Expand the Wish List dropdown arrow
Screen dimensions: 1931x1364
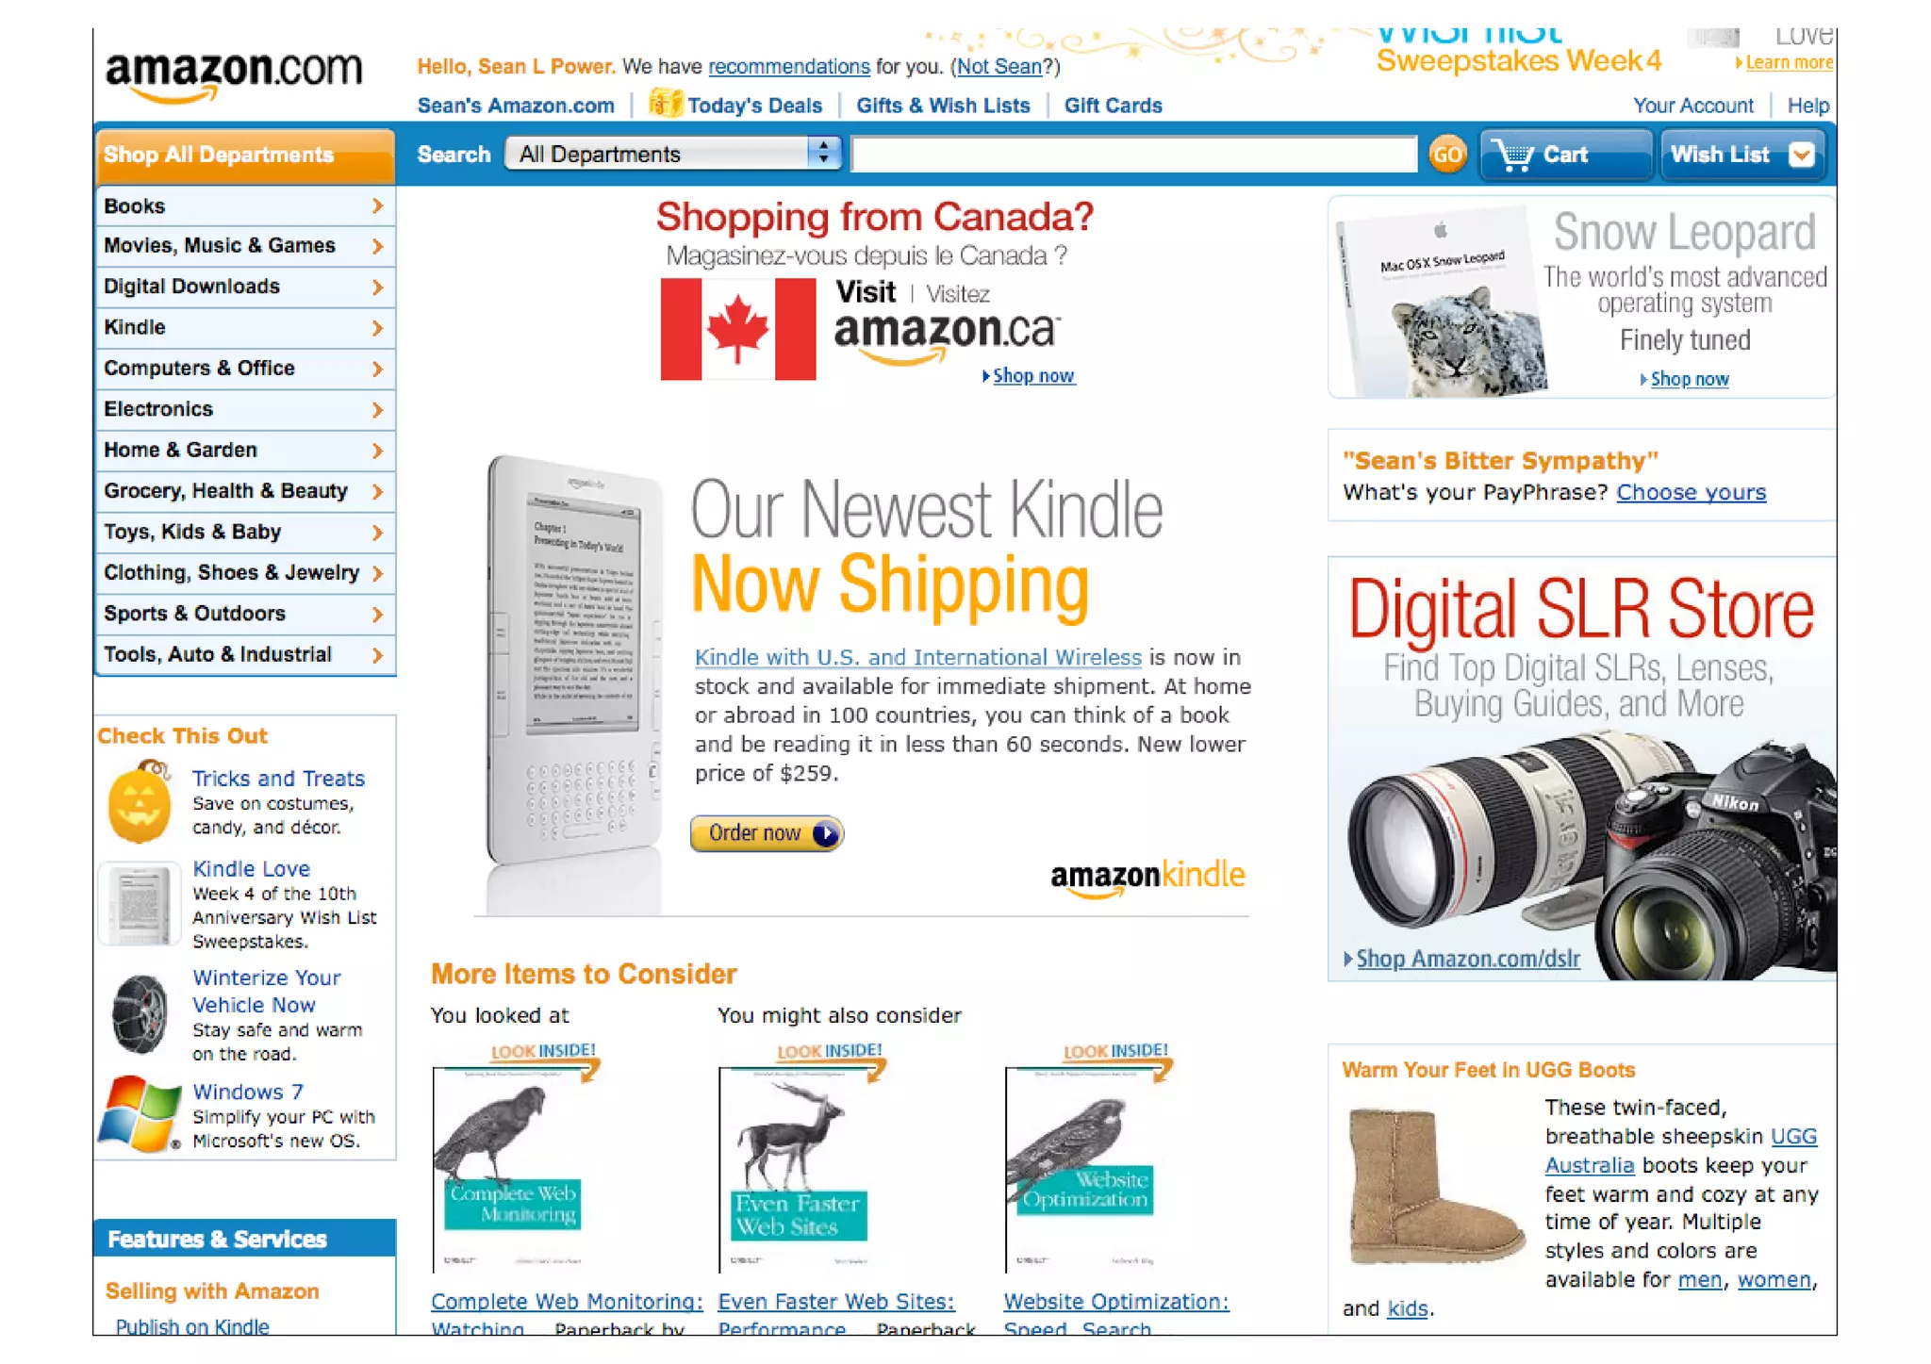[x=1801, y=155]
